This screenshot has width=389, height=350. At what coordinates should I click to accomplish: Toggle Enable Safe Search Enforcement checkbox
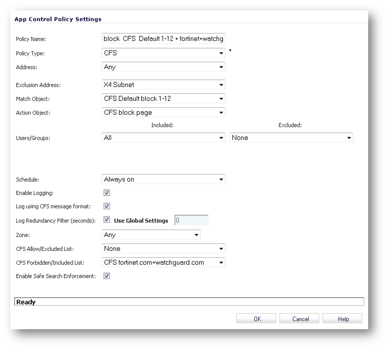107,276
